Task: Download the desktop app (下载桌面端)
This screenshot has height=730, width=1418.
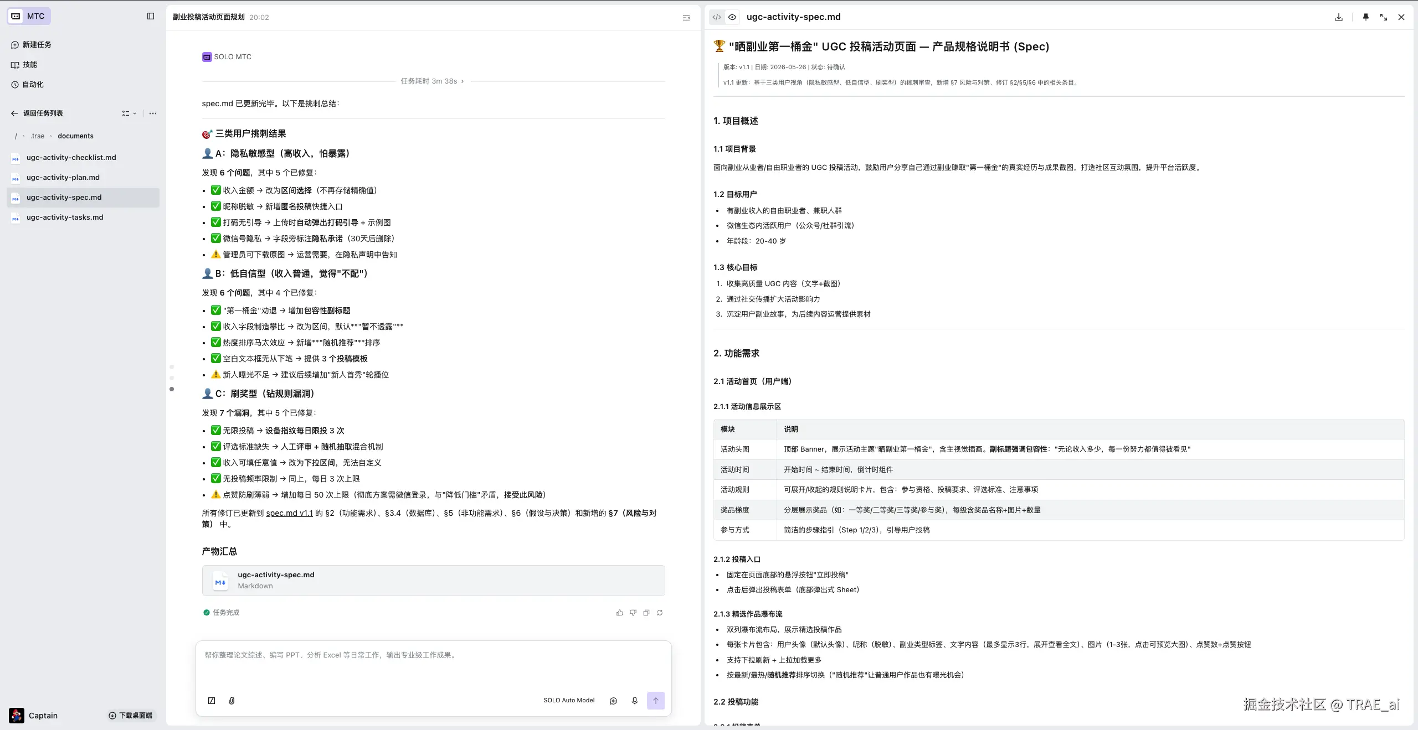Action: [x=131, y=716]
